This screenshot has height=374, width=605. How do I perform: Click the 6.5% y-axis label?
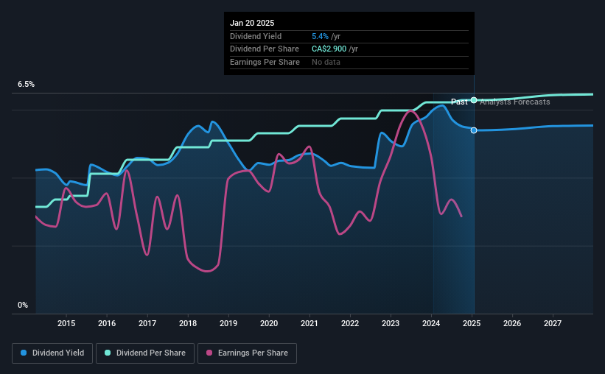coord(26,84)
